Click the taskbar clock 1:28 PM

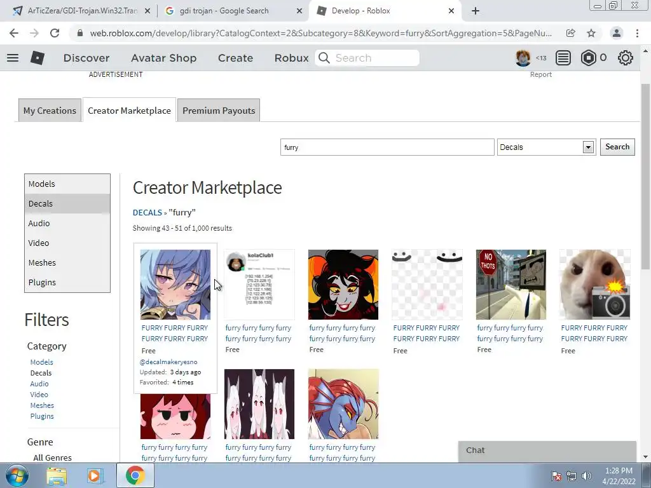point(619,476)
